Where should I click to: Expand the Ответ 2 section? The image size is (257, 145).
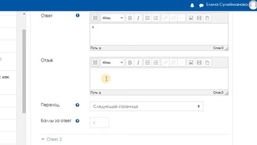tap(51, 139)
